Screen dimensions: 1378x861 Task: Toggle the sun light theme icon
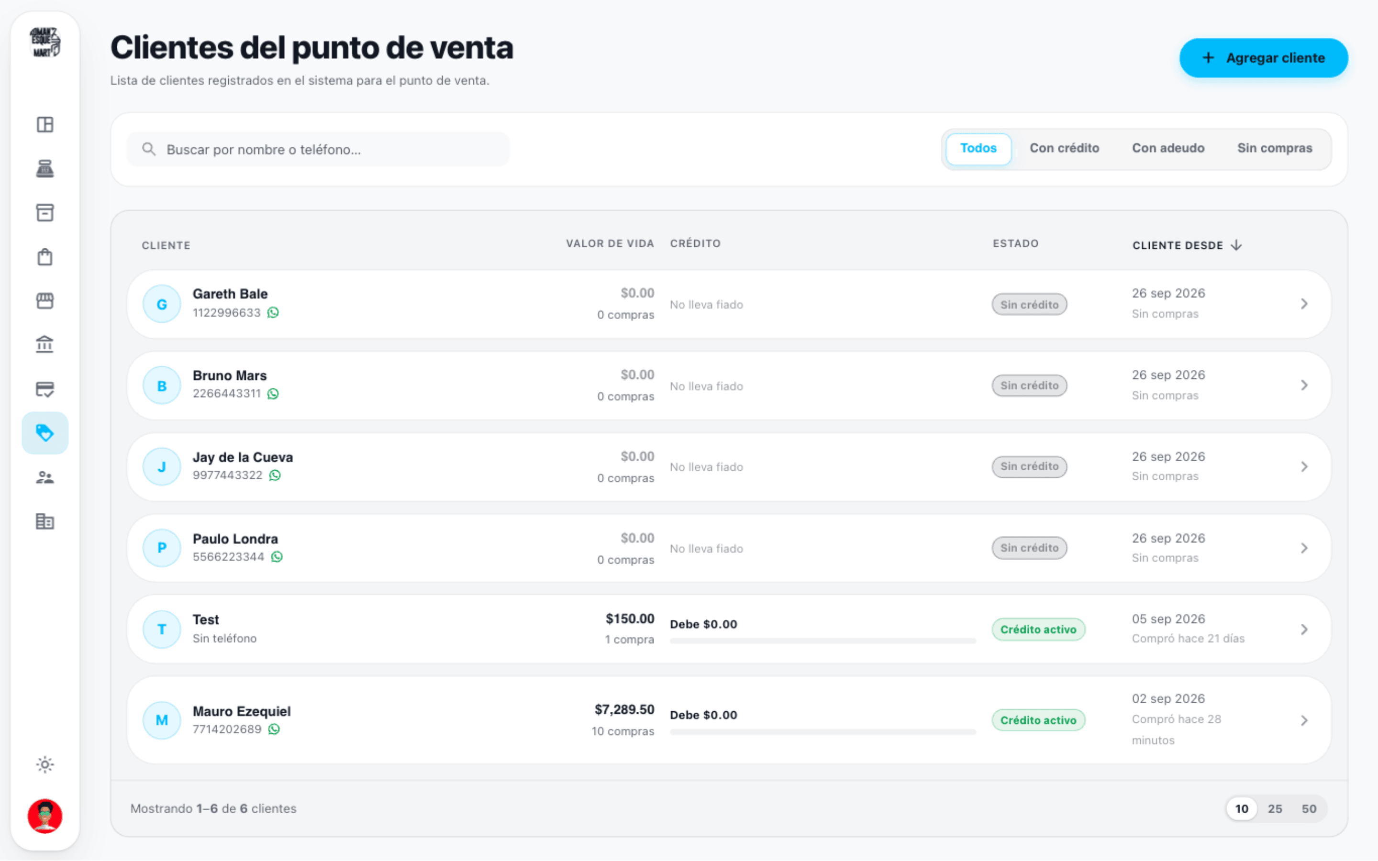[x=45, y=764]
